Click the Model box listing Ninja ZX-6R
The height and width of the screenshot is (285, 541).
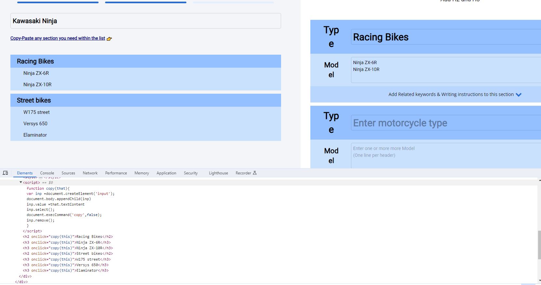pos(446,70)
